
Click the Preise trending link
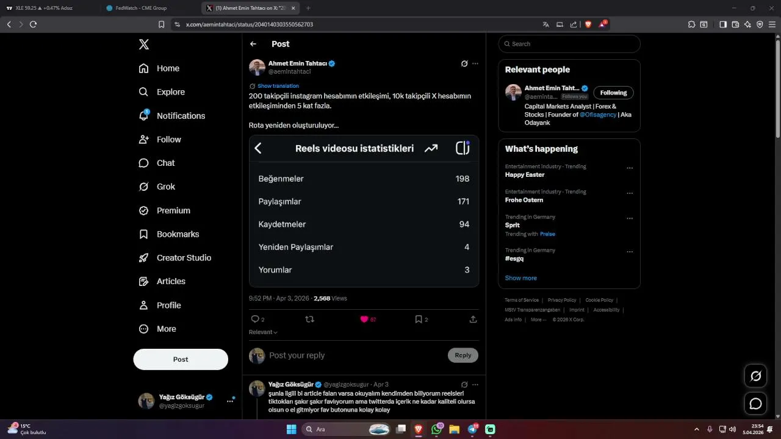(x=547, y=234)
